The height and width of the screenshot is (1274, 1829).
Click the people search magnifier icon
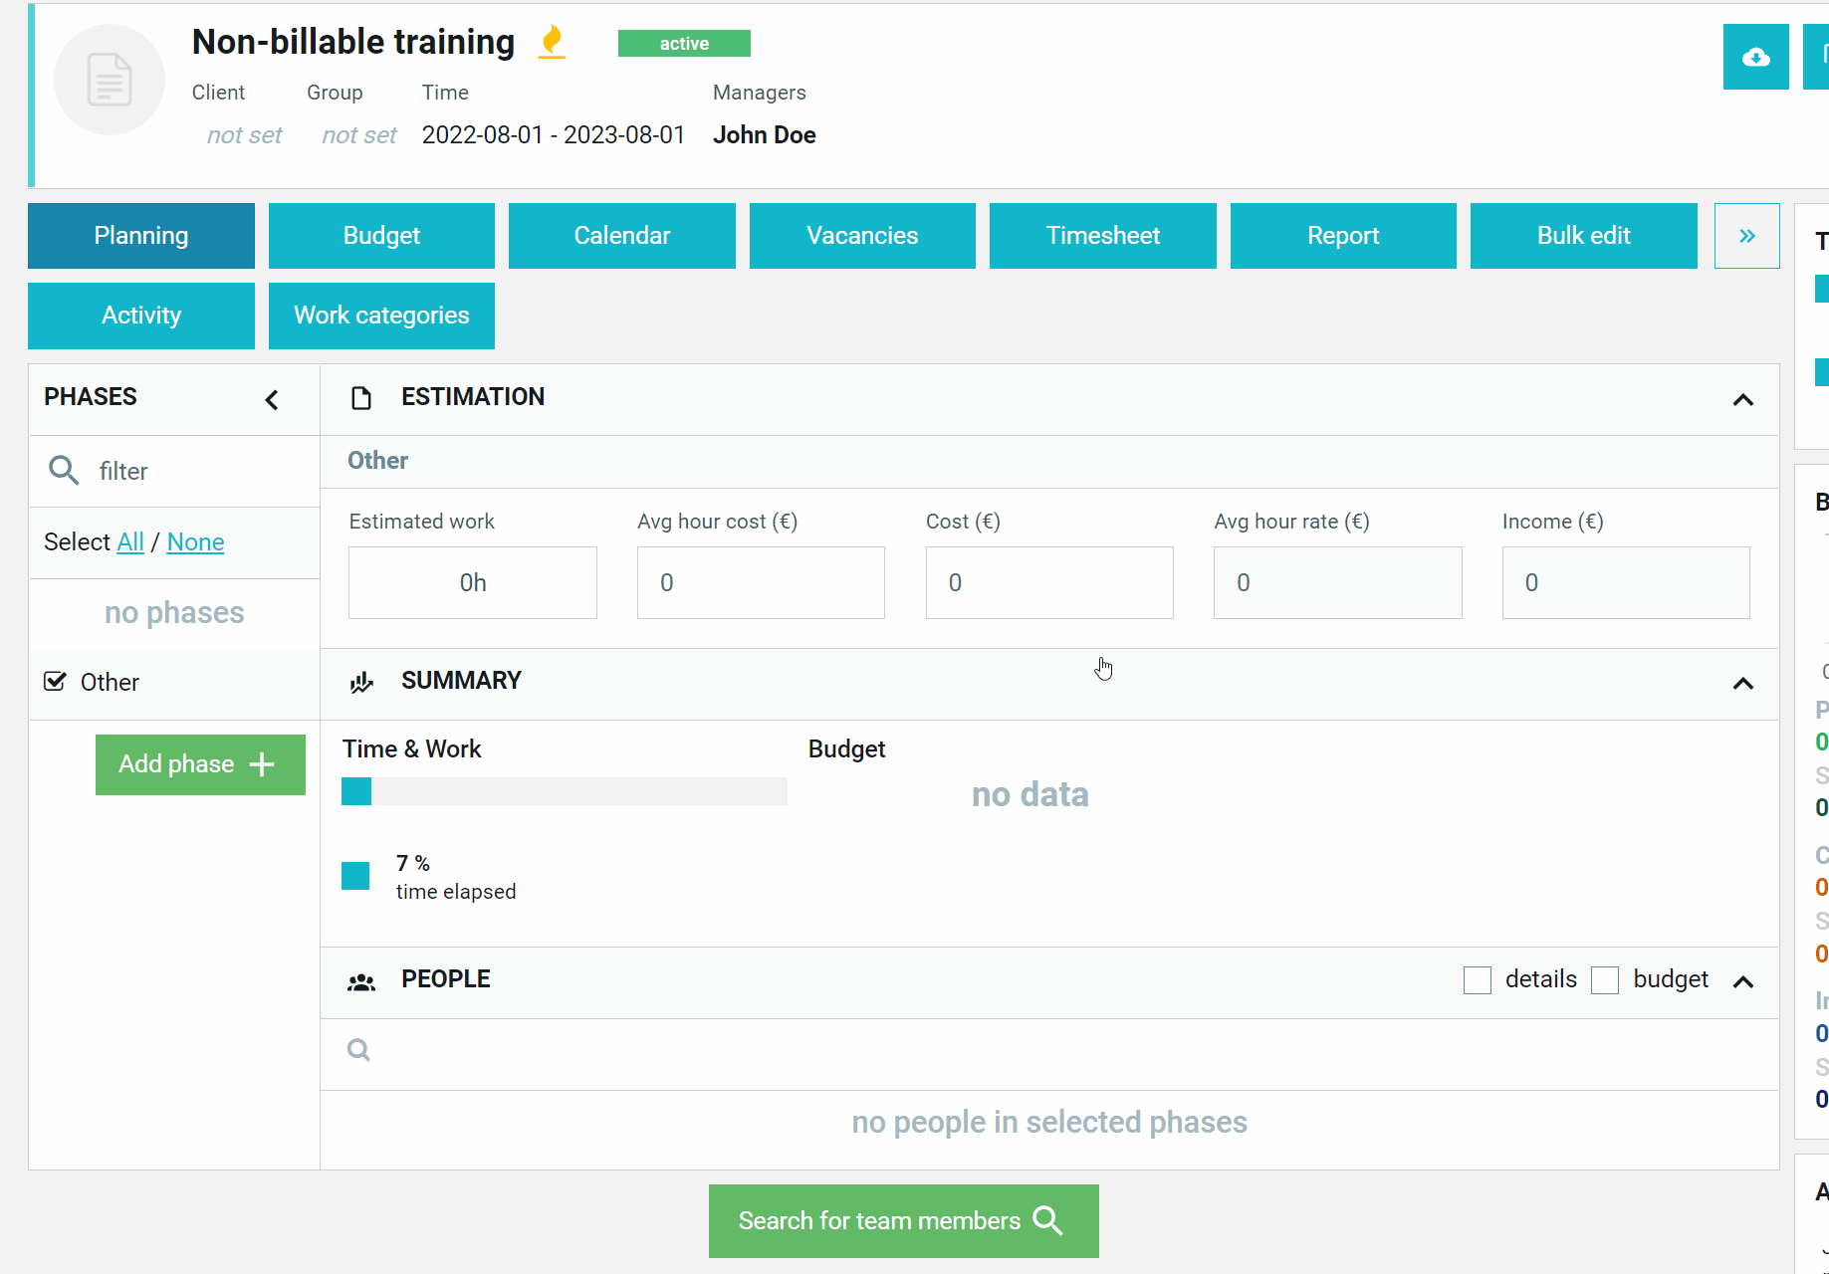click(358, 1050)
